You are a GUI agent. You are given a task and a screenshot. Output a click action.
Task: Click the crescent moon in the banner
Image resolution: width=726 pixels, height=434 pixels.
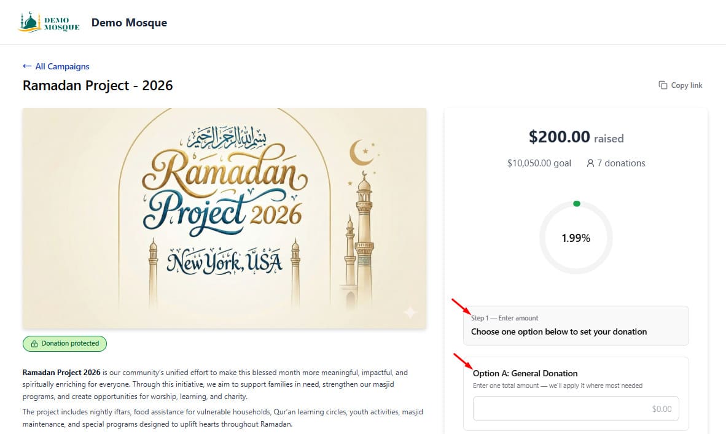click(x=361, y=153)
